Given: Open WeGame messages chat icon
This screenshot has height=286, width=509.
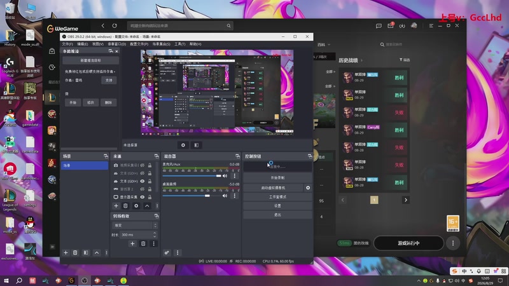Looking at the screenshot, I should click(x=379, y=25).
